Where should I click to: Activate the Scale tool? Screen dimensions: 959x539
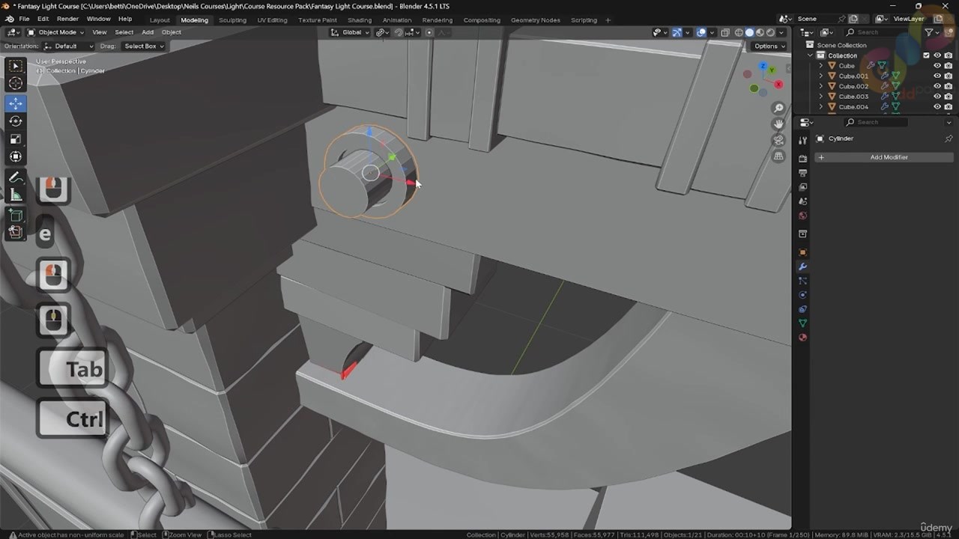coord(16,138)
